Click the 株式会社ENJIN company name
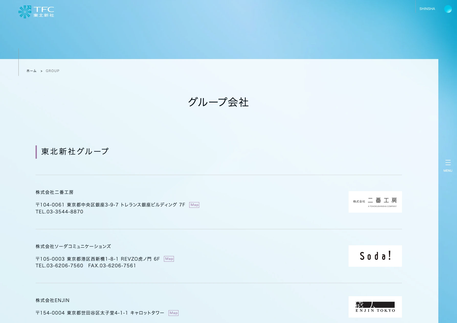 (52, 301)
